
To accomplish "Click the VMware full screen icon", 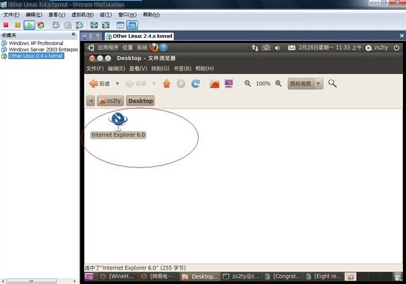I will click(x=94, y=25).
